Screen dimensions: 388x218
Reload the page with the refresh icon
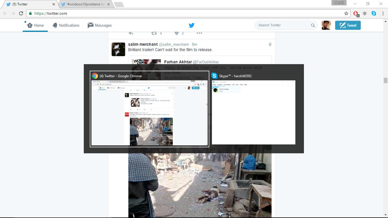tap(21, 13)
